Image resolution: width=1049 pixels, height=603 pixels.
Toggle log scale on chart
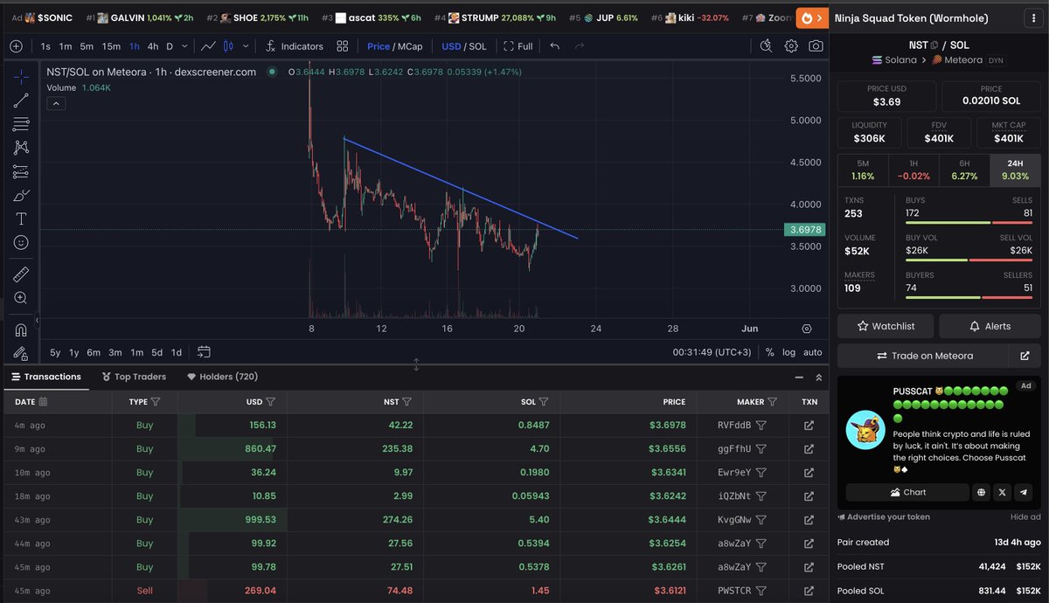(788, 352)
